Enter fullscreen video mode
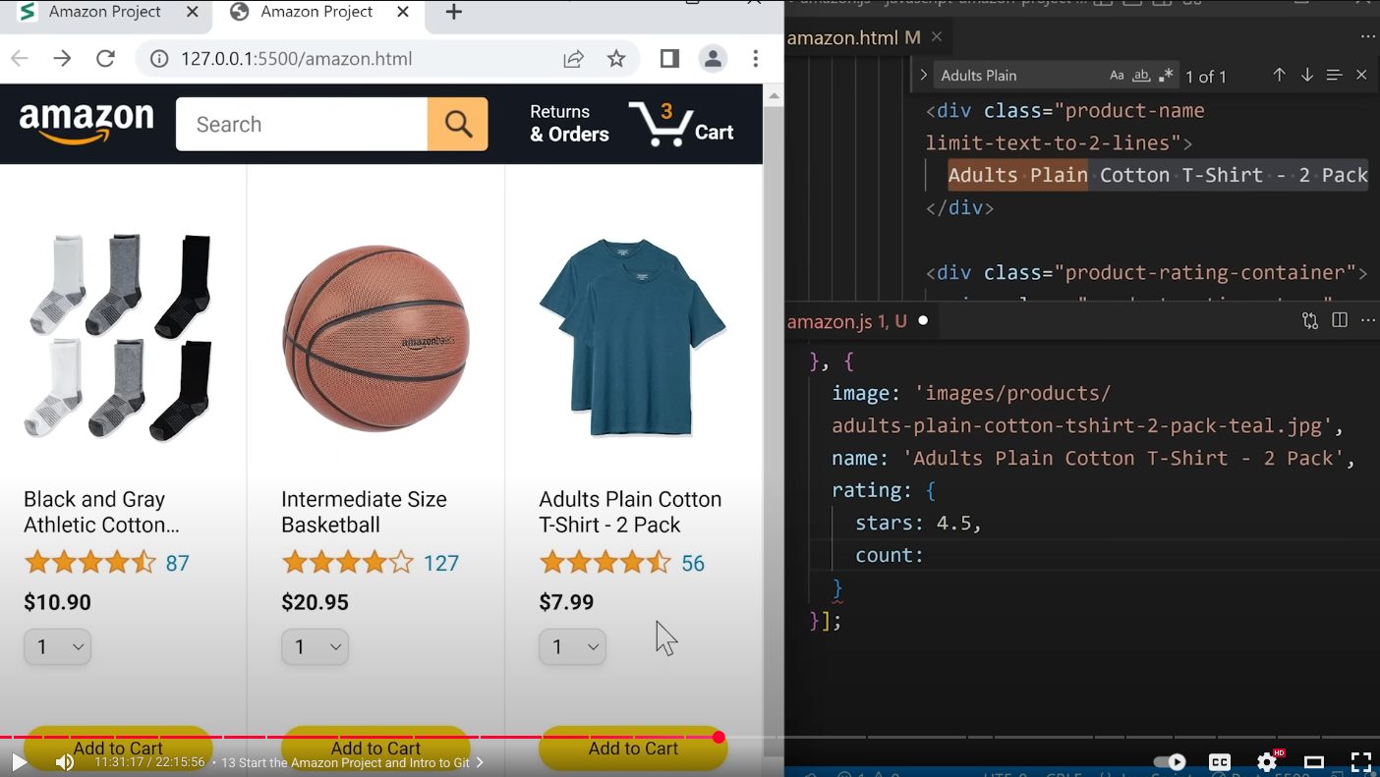Image resolution: width=1380 pixels, height=777 pixels. pos(1360,761)
